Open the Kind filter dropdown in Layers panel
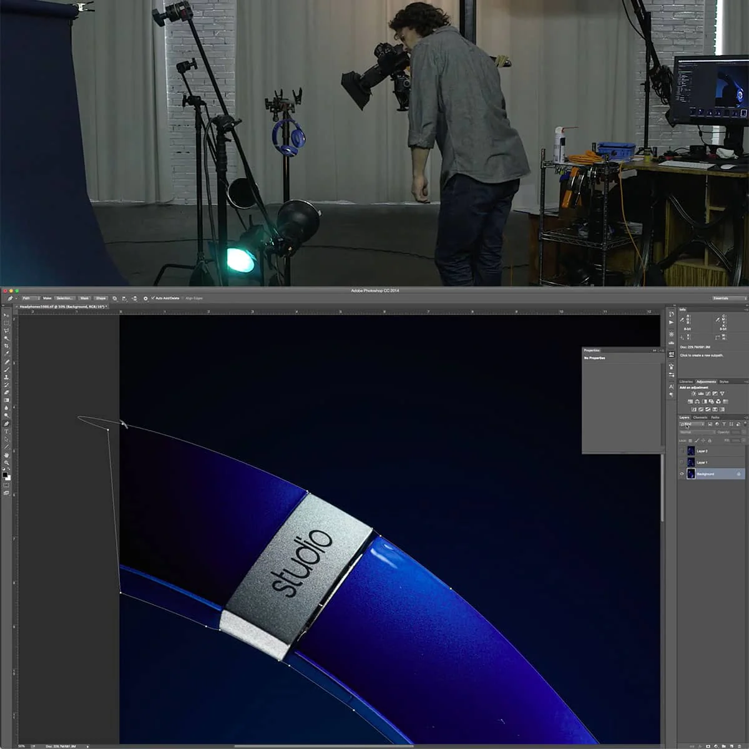This screenshot has height=749, width=749. [x=692, y=424]
